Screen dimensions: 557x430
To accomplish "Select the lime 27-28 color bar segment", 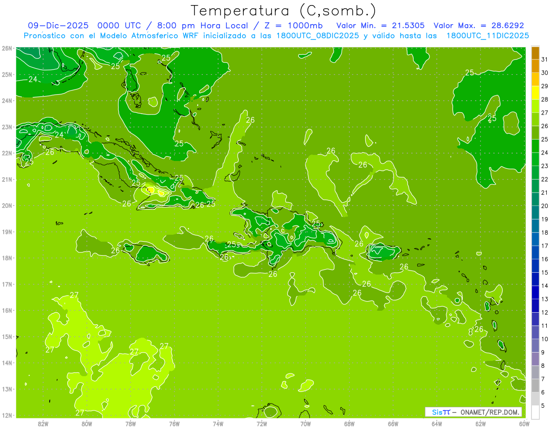I will [x=535, y=106].
